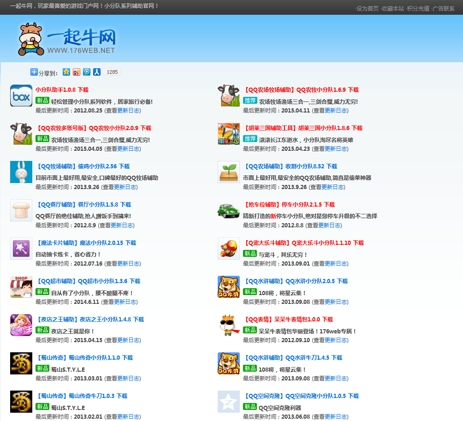This screenshot has height=421, width=463.
Task: Open 蜀山传奇牛刀1.0.3 下载 link
Action: tap(82, 396)
